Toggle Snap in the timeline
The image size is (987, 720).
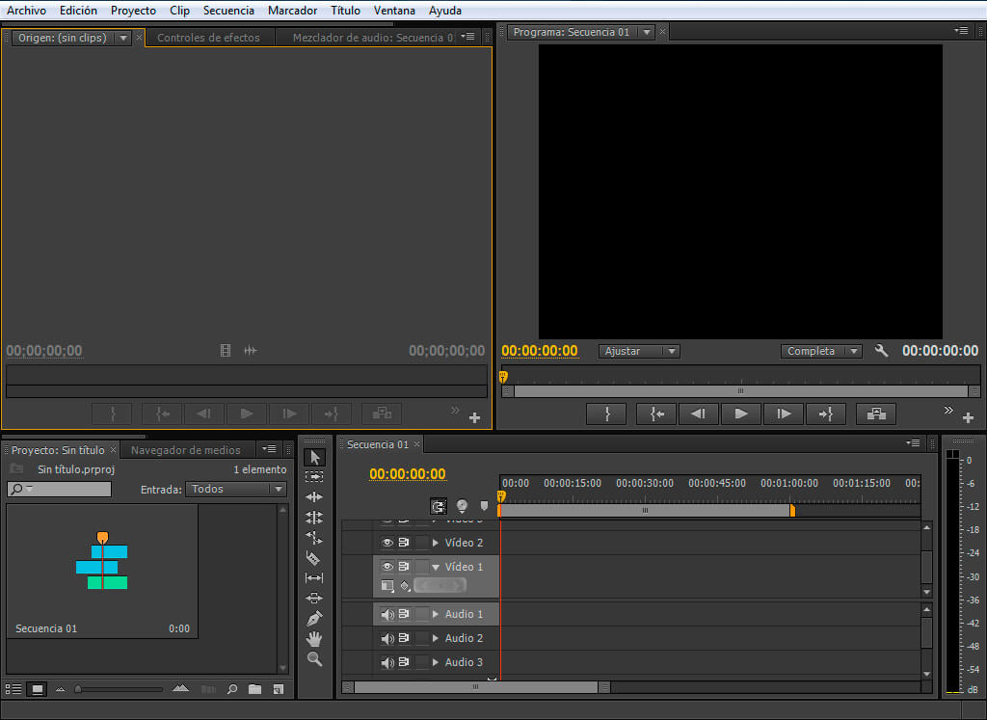pyautogui.click(x=439, y=506)
